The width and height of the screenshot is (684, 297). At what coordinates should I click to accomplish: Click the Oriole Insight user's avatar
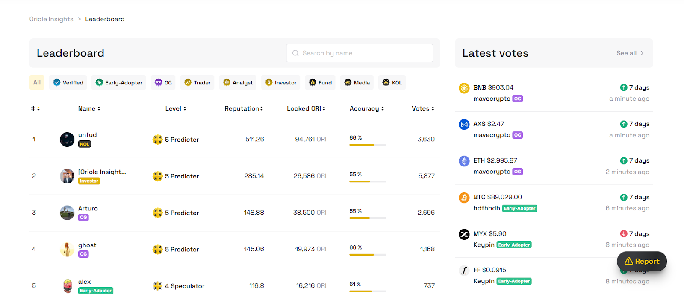(67, 176)
